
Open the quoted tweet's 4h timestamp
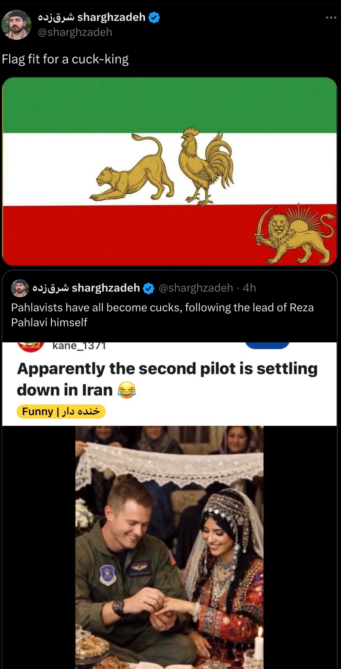pyautogui.click(x=249, y=288)
